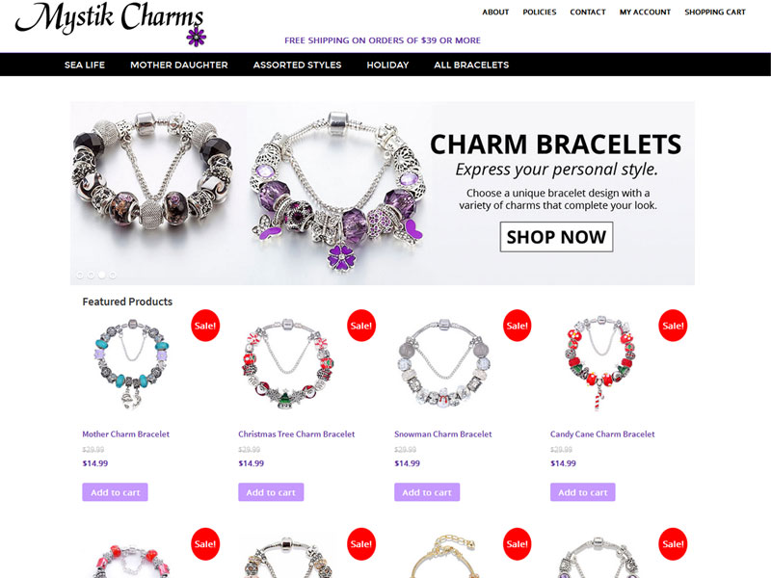Click the Christmas Tree bracelet product image
The height and width of the screenshot is (578, 771).
[288, 364]
